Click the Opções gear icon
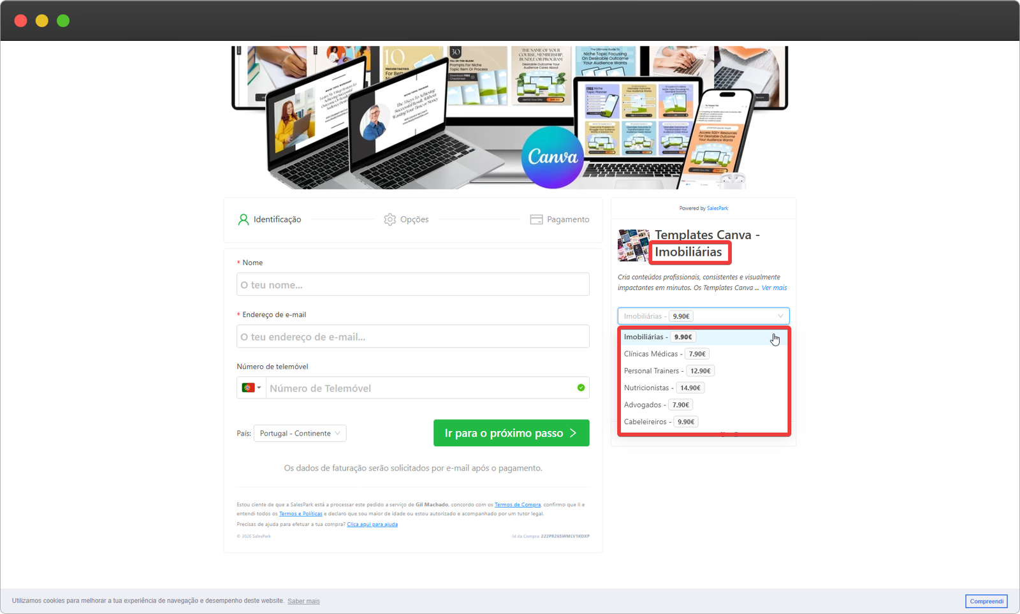Screen dimensions: 1020x614 point(390,219)
